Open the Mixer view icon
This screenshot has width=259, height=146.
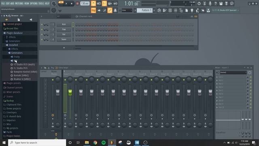pyautogui.click(x=176, y=10)
